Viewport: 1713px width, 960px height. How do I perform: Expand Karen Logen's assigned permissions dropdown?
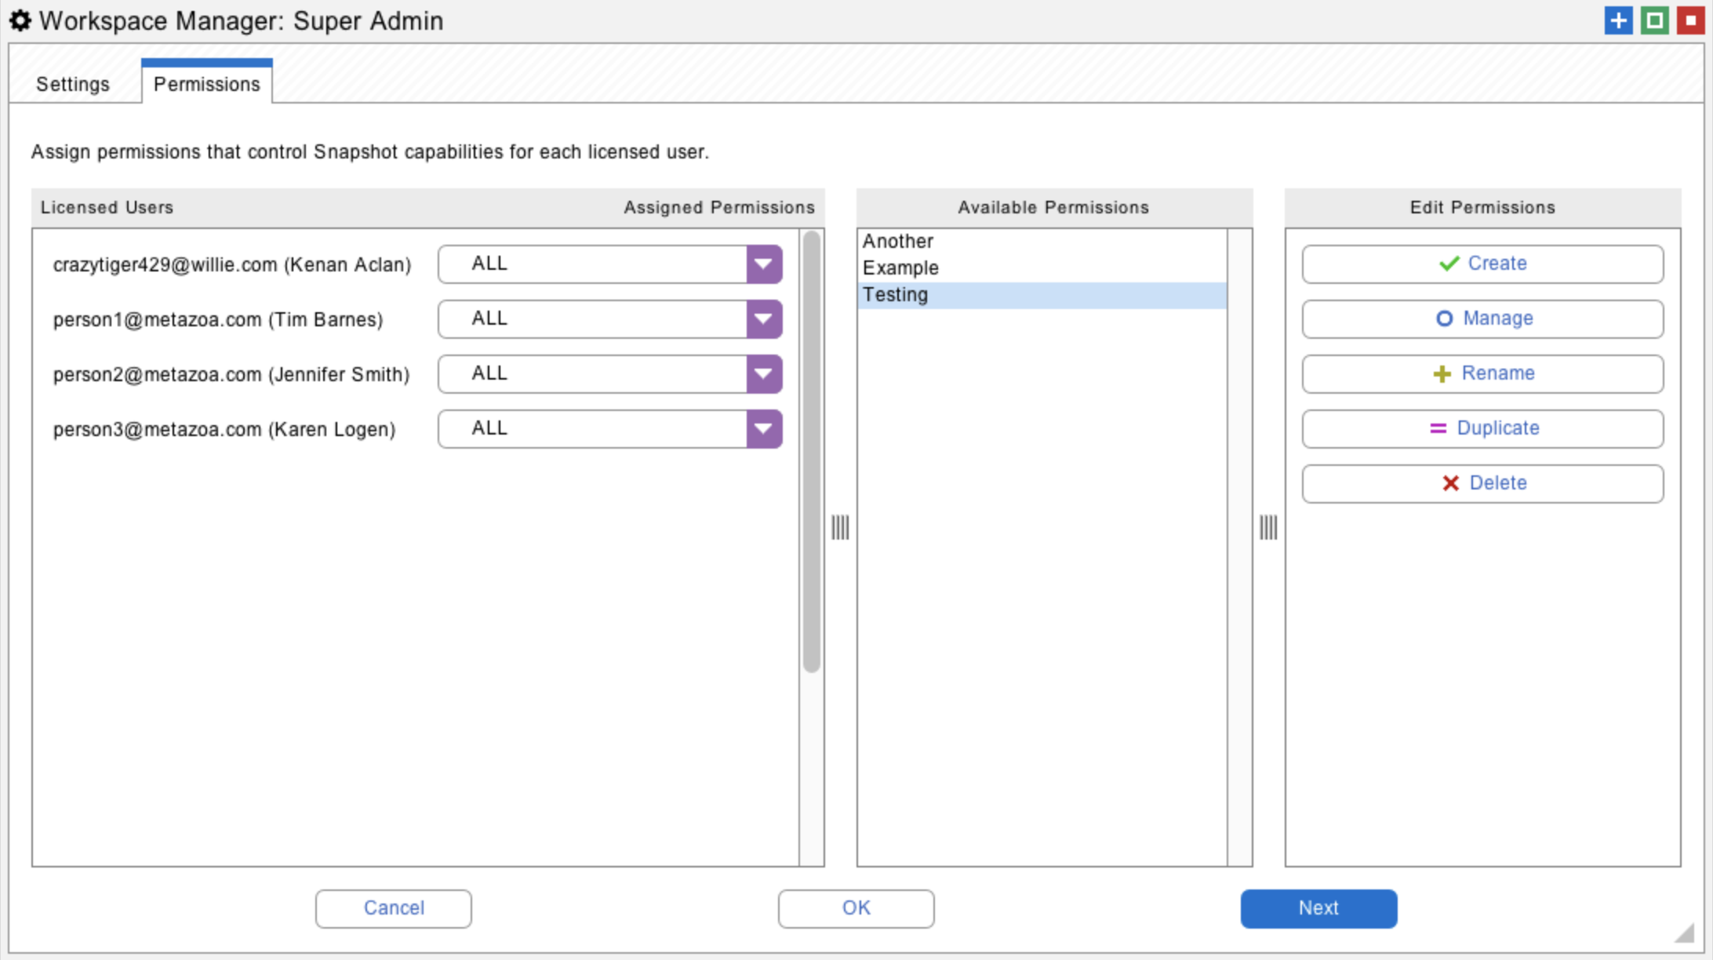(x=763, y=429)
